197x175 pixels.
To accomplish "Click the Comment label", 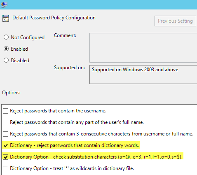I will click(65, 35).
